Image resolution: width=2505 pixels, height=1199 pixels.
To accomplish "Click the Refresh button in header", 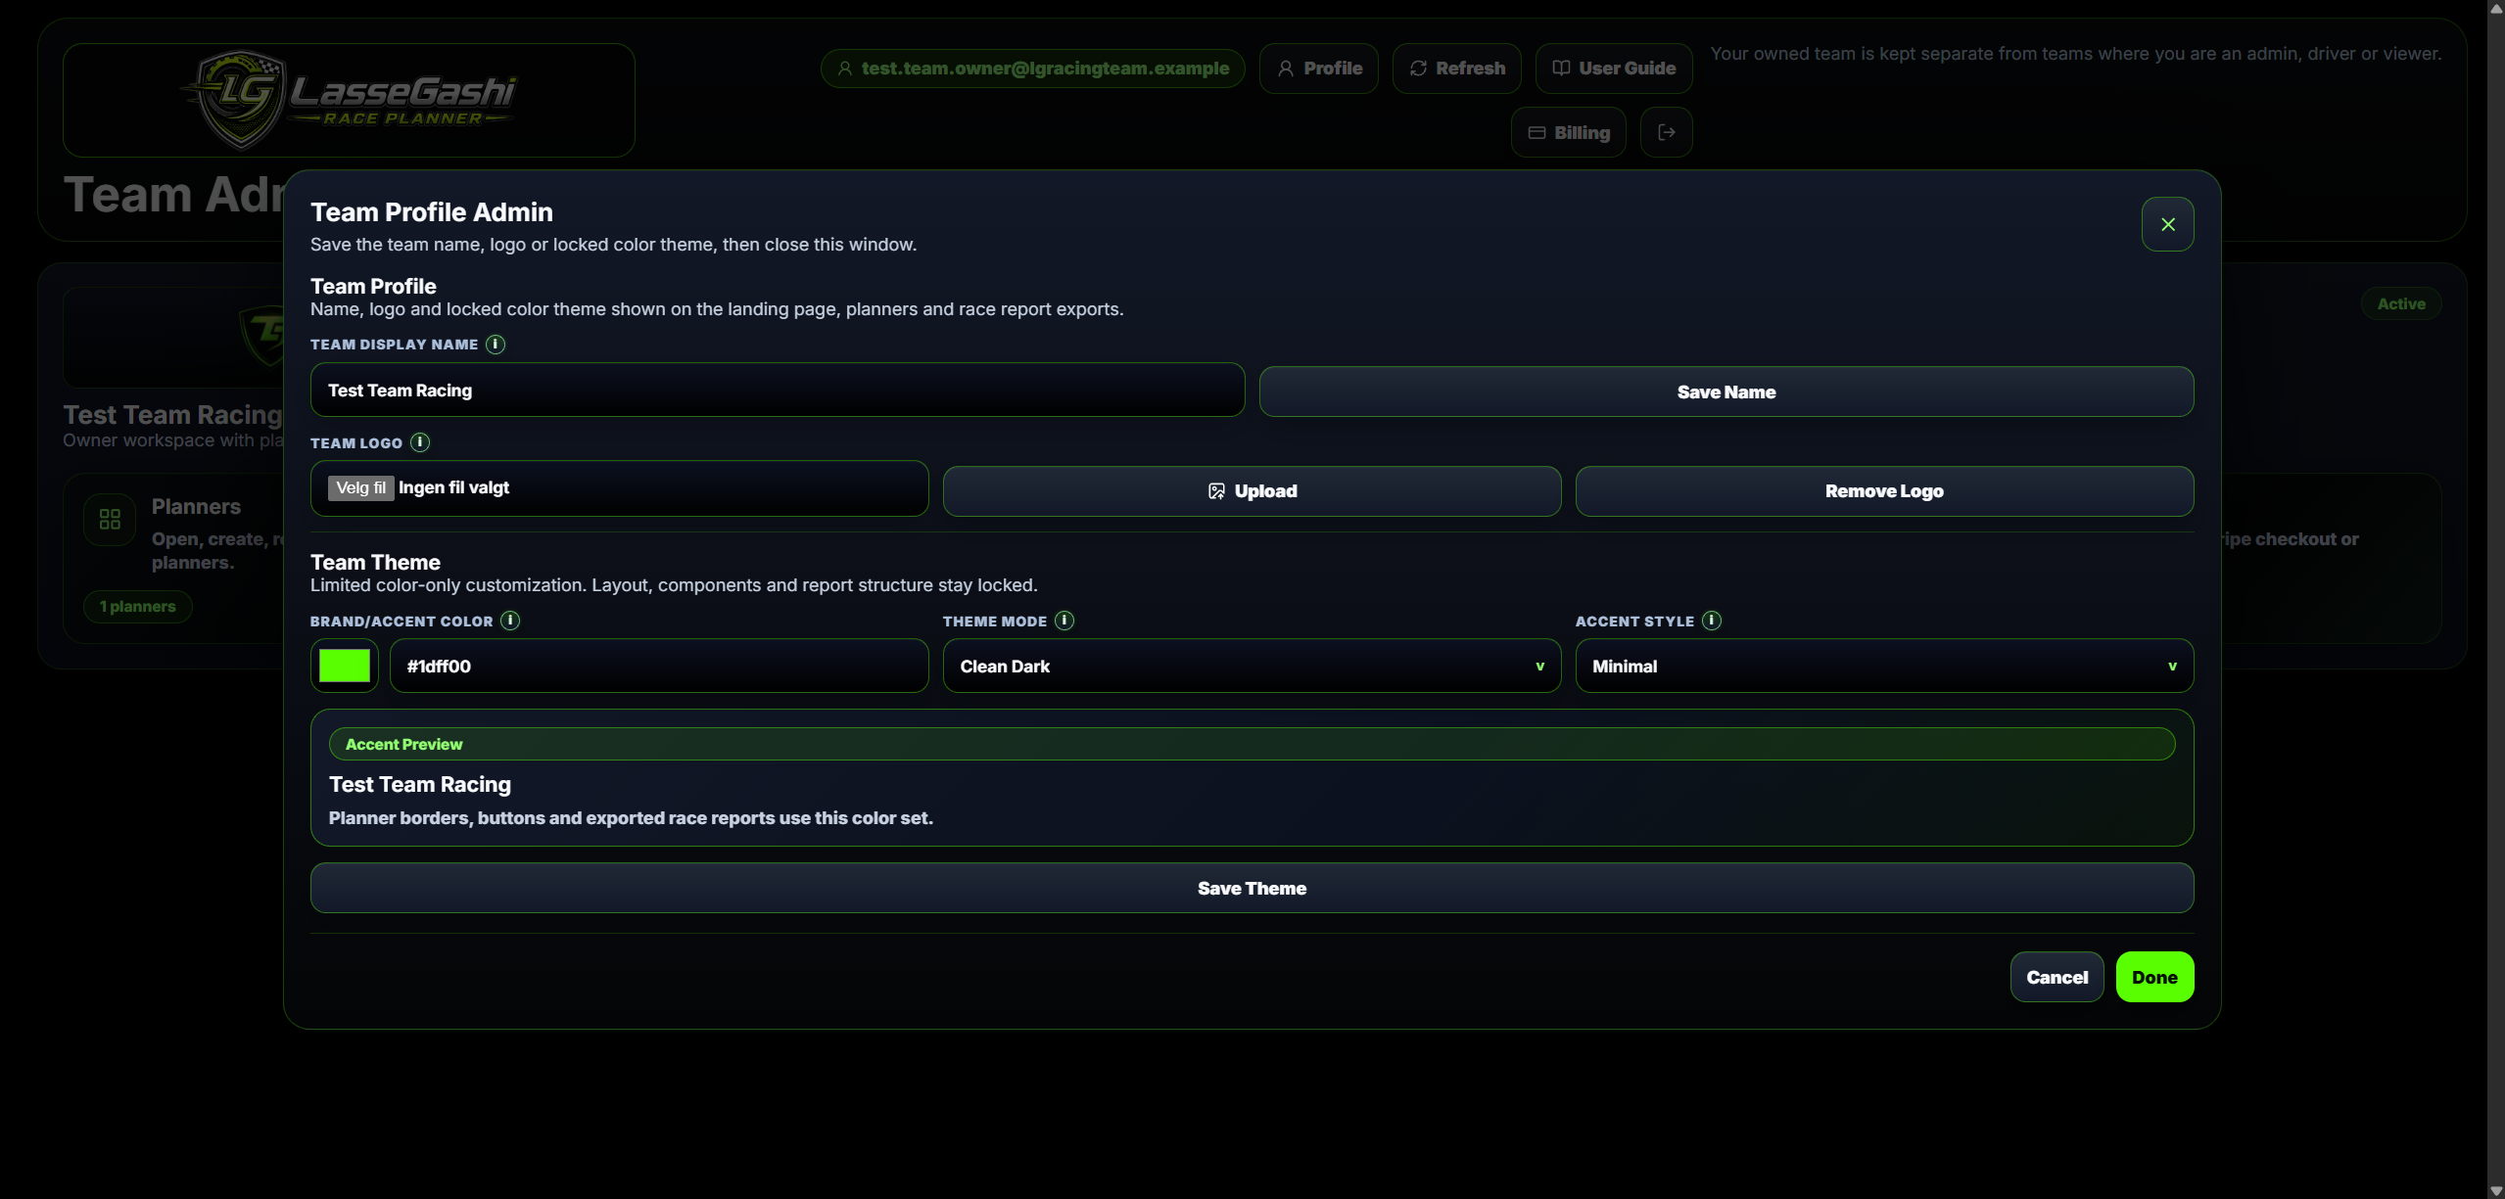I will pos(1457,69).
